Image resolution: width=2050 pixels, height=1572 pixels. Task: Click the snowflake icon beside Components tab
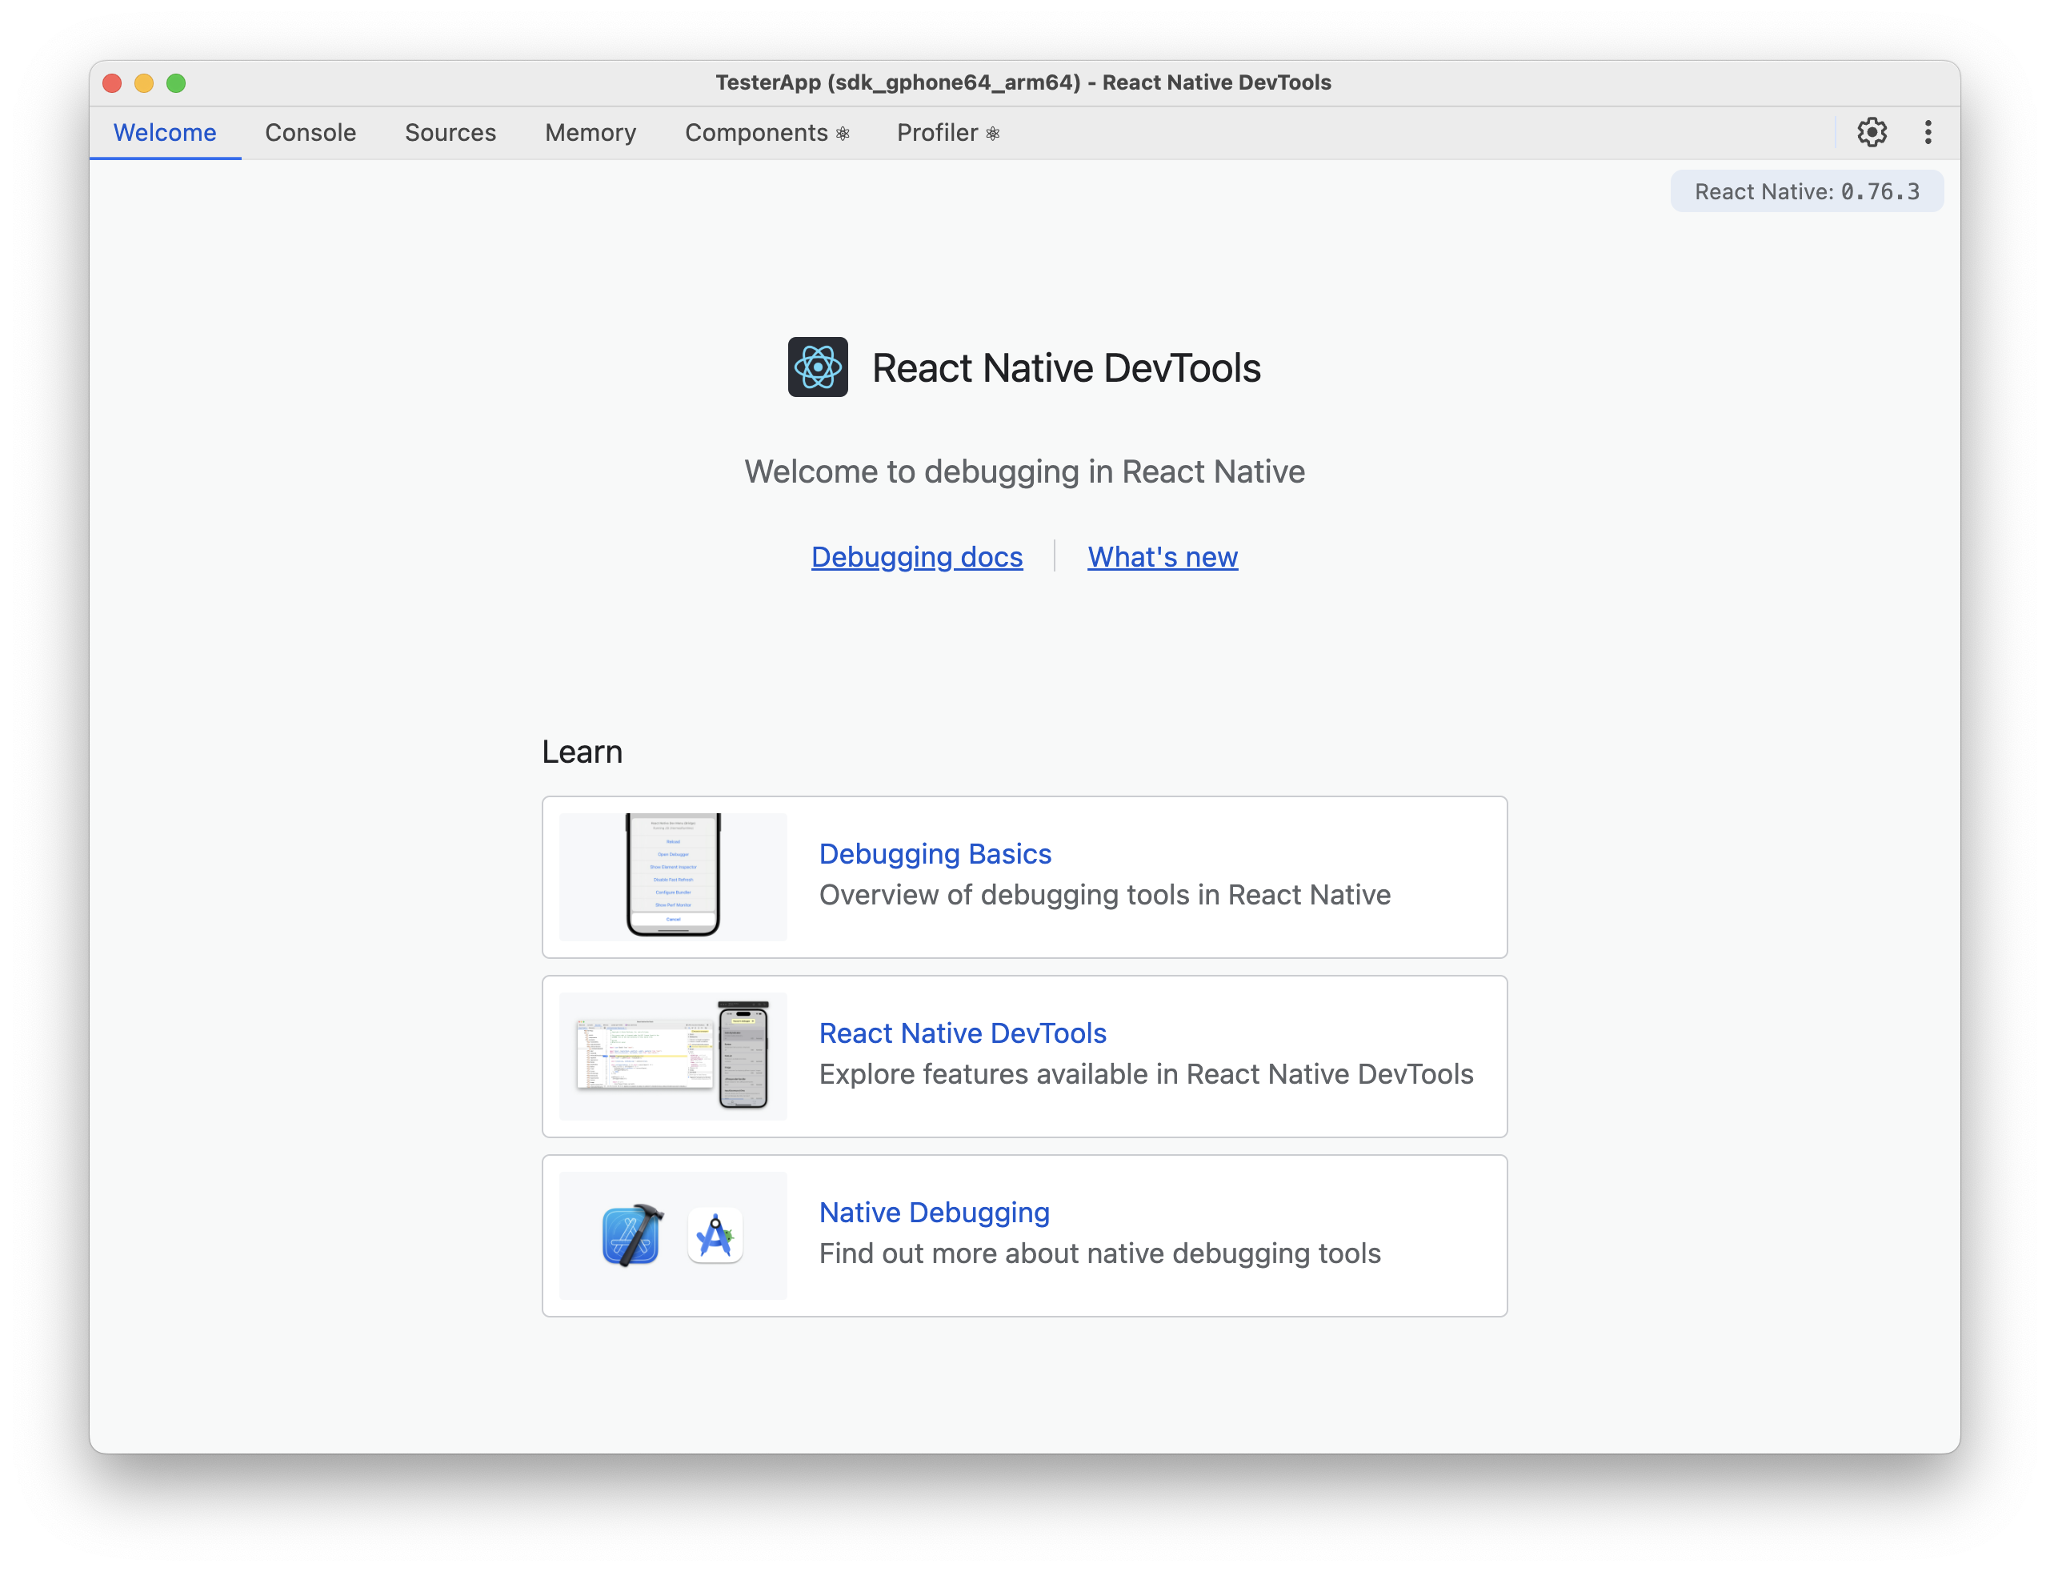(843, 133)
